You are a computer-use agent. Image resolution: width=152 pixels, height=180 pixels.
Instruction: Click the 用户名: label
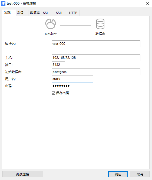[10, 79]
